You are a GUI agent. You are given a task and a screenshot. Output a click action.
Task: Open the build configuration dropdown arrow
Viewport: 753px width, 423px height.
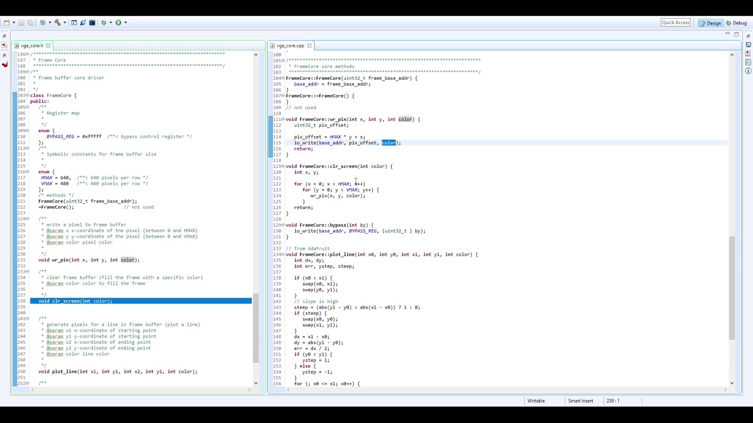pyautogui.click(x=50, y=22)
